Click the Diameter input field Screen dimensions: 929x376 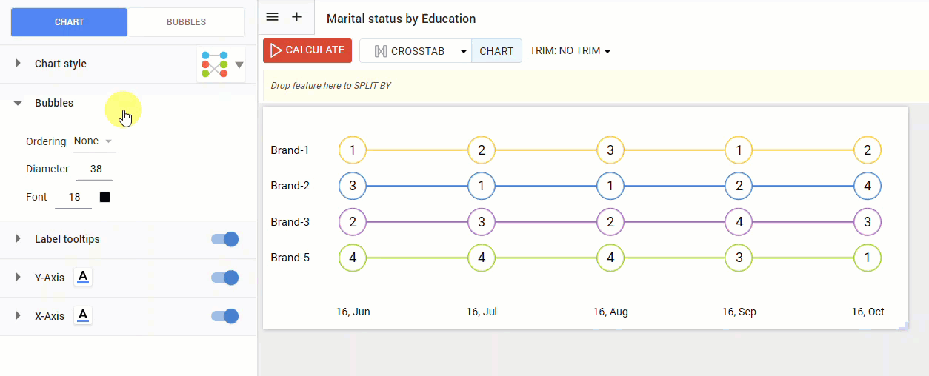[96, 169]
